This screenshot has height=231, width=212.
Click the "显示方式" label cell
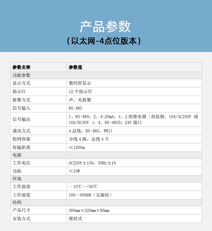coord(21,83)
